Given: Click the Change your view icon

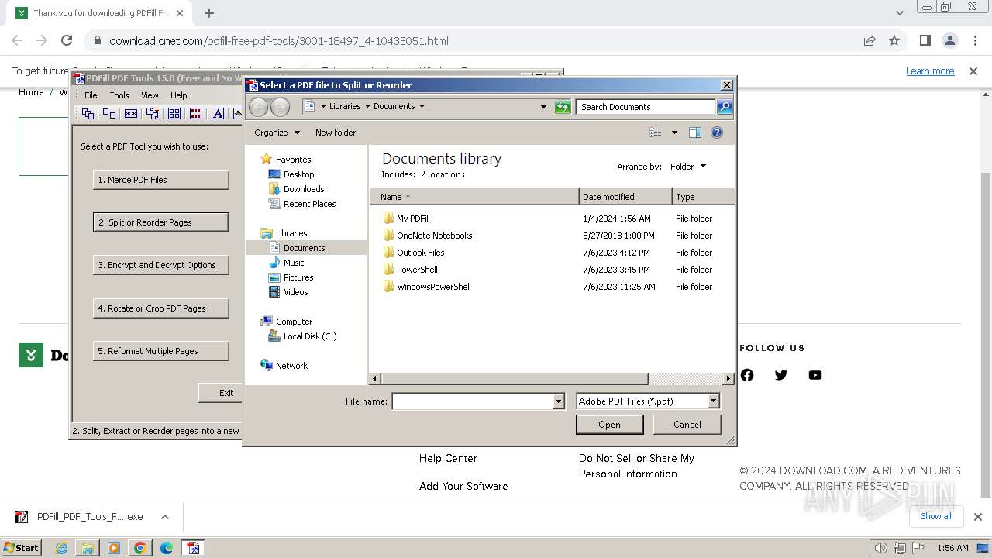Looking at the screenshot, I should pos(656,133).
